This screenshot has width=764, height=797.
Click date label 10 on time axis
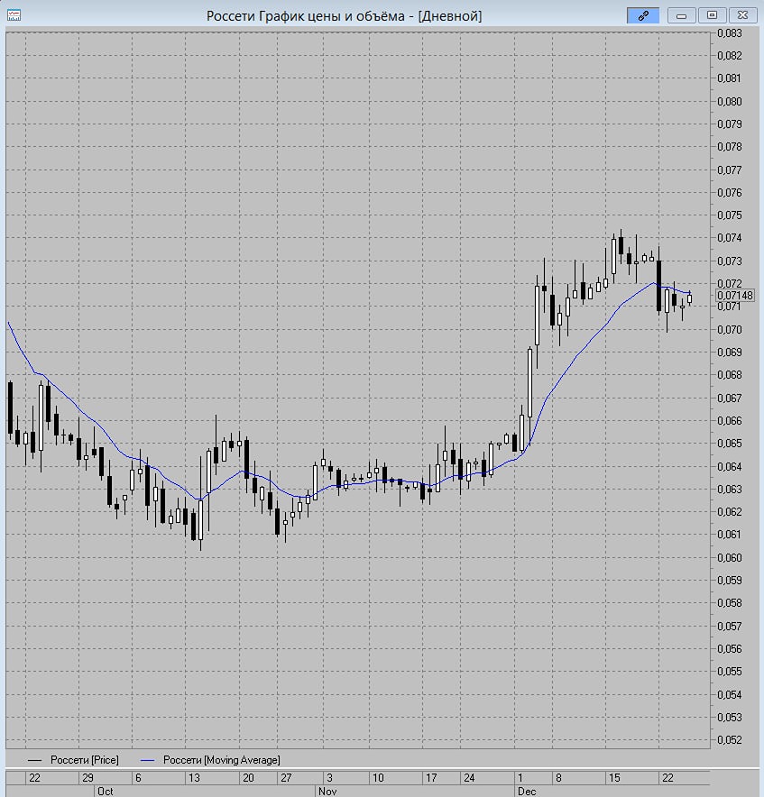(x=378, y=778)
